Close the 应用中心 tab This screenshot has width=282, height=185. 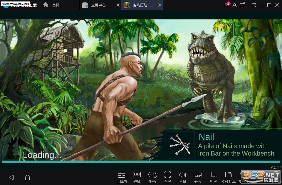[x=118, y=5]
